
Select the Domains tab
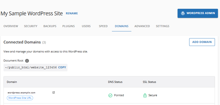click(x=121, y=26)
